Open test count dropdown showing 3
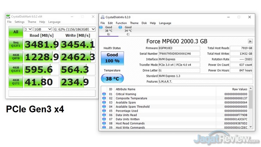 click(28, 29)
